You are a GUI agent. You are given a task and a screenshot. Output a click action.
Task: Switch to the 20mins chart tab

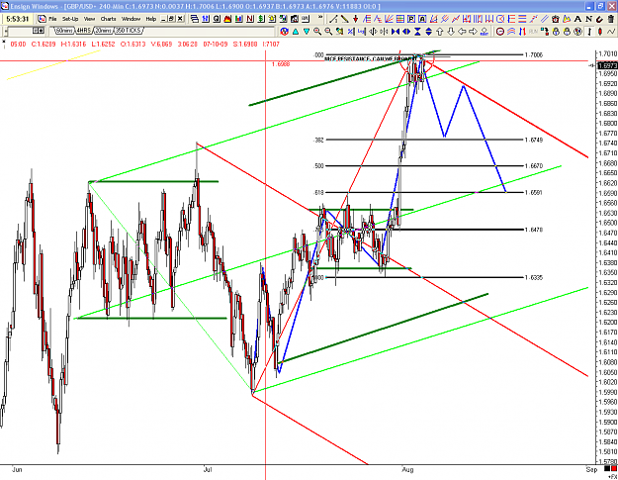point(104,31)
